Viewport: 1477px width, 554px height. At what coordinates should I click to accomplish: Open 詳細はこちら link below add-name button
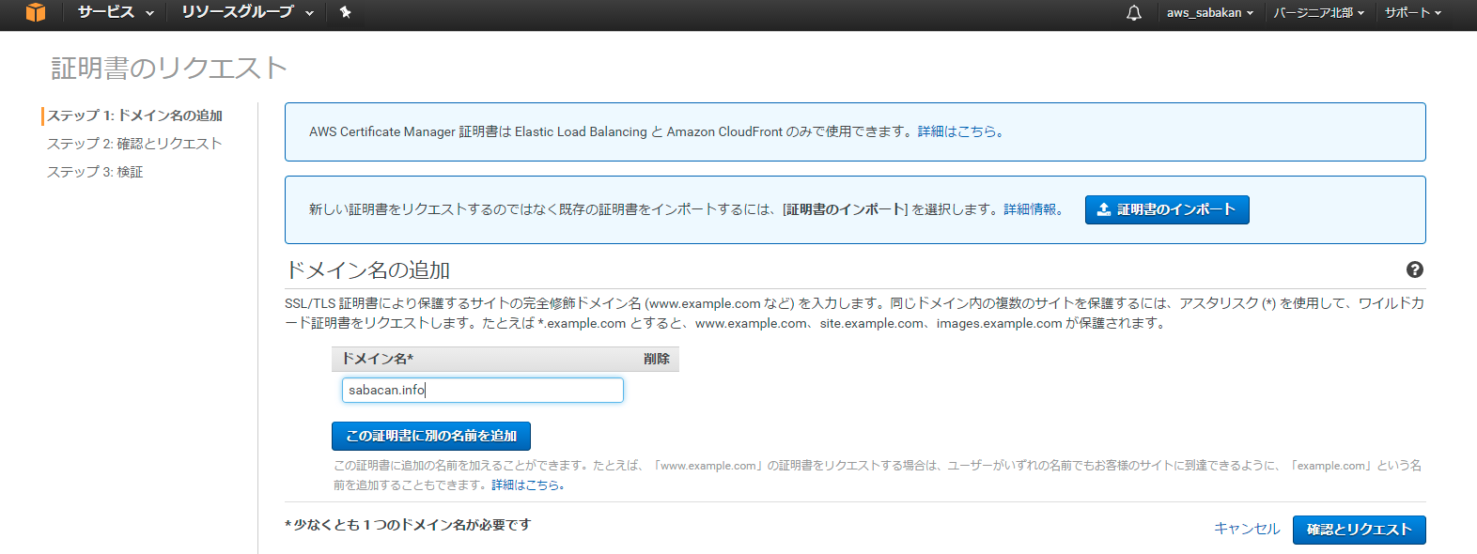click(528, 485)
